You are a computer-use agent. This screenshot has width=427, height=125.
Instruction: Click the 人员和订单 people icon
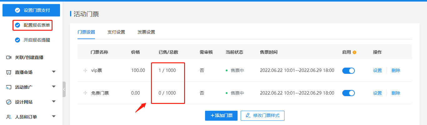(9, 117)
